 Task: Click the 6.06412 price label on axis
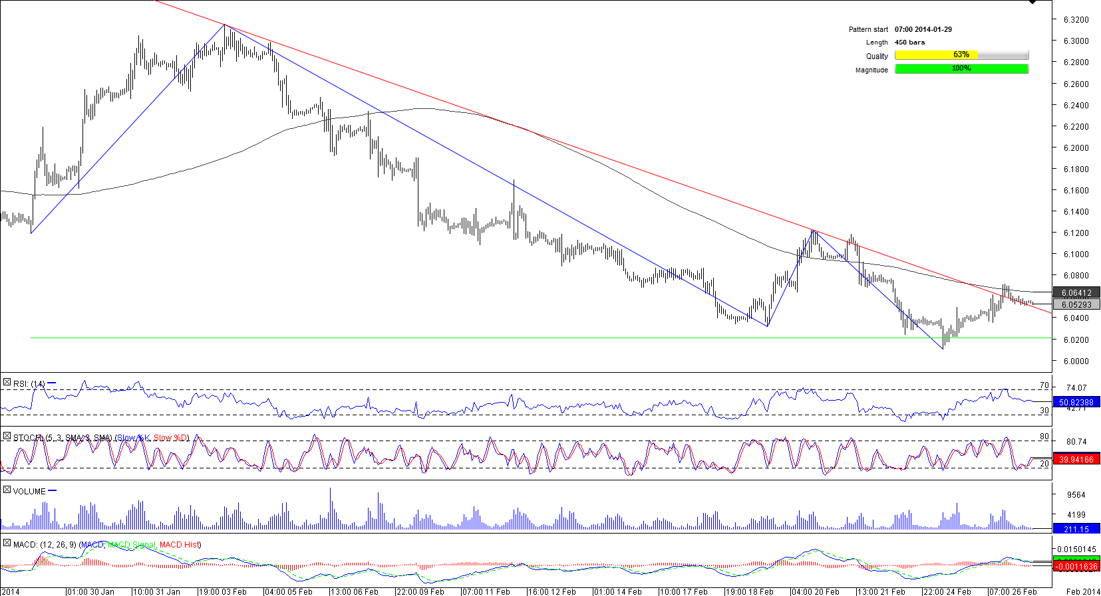[1076, 293]
